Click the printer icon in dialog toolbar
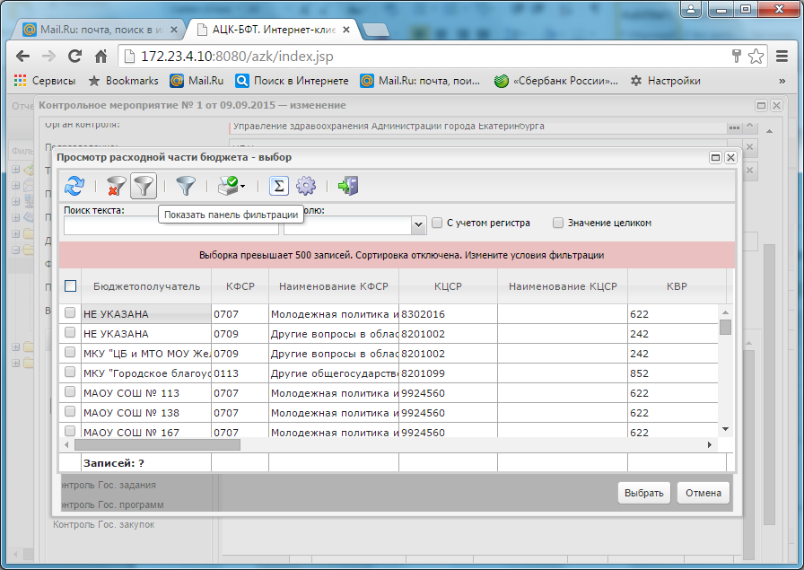The height and width of the screenshot is (570, 804). coord(225,186)
